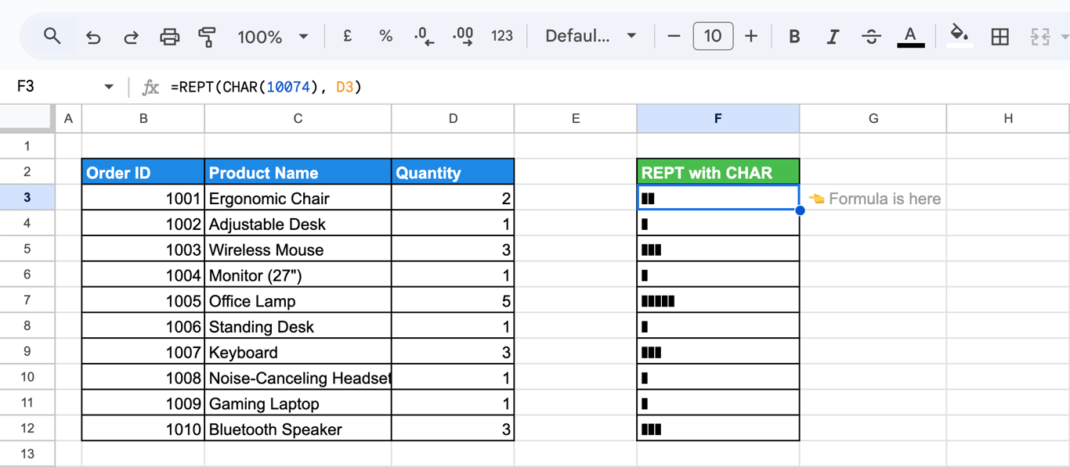This screenshot has height=467, width=1070.
Task: Apply percent format
Action: tap(385, 36)
